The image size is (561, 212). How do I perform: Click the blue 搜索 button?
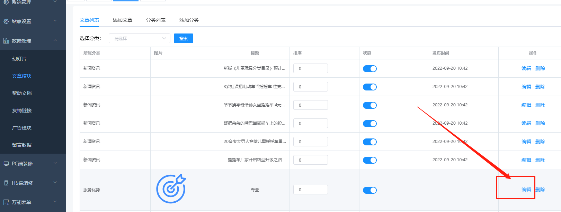click(x=184, y=38)
